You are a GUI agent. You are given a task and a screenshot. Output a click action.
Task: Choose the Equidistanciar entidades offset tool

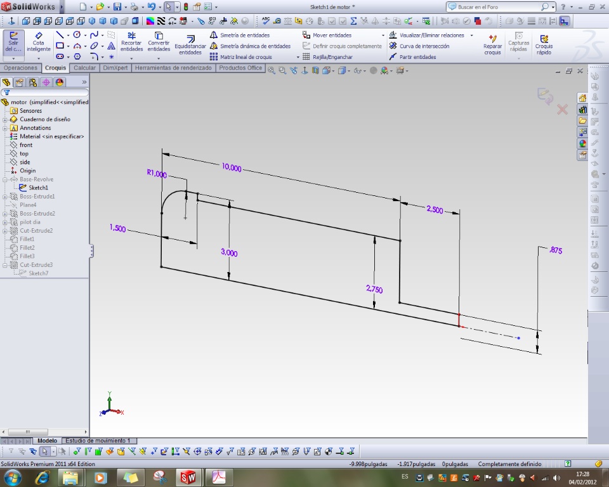190,46
